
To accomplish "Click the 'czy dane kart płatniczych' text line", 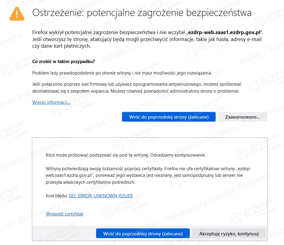I will point(61,46).
